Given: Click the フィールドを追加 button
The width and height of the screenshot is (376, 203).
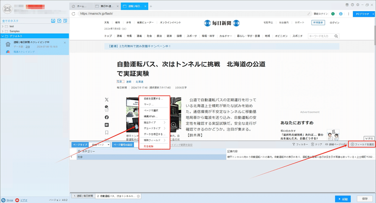Looking at the screenshot, I should tap(362, 144).
